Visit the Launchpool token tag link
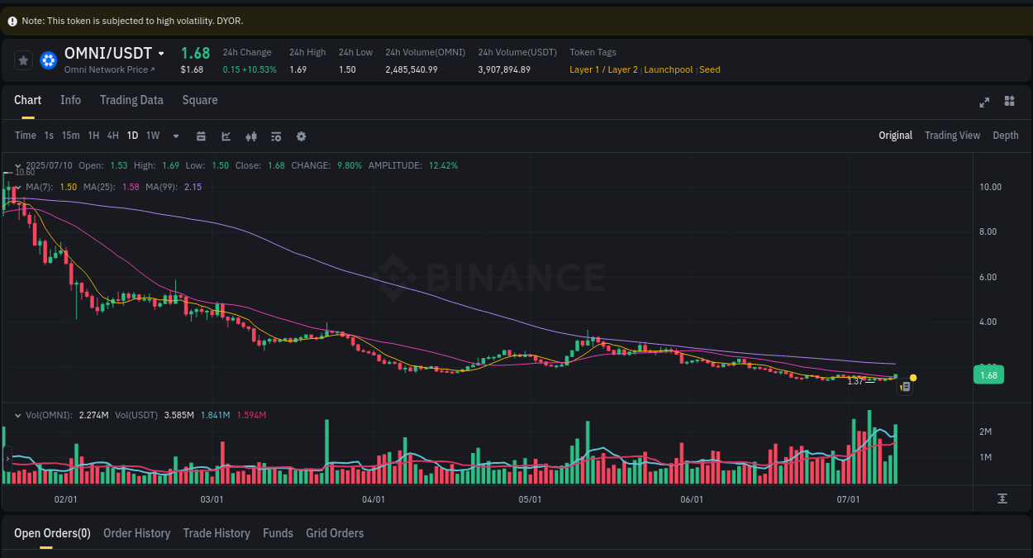The image size is (1033, 558). tap(668, 69)
